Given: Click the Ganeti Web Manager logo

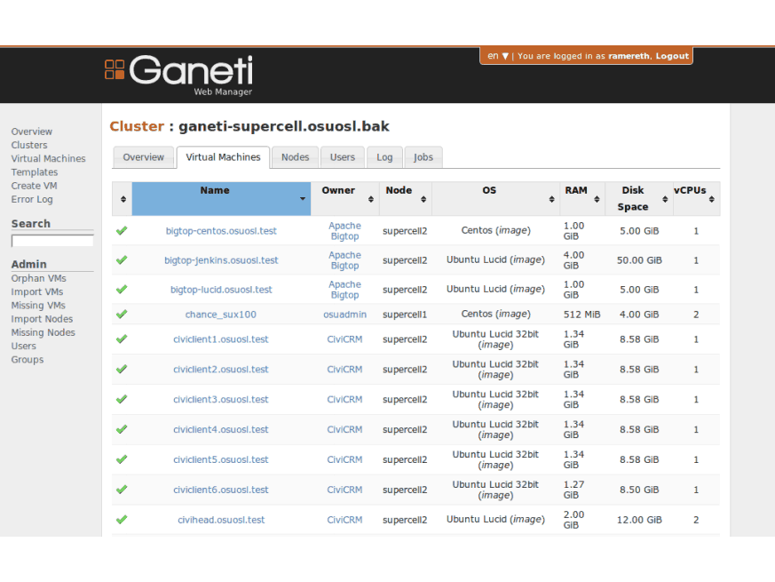Looking at the screenshot, I should [179, 75].
